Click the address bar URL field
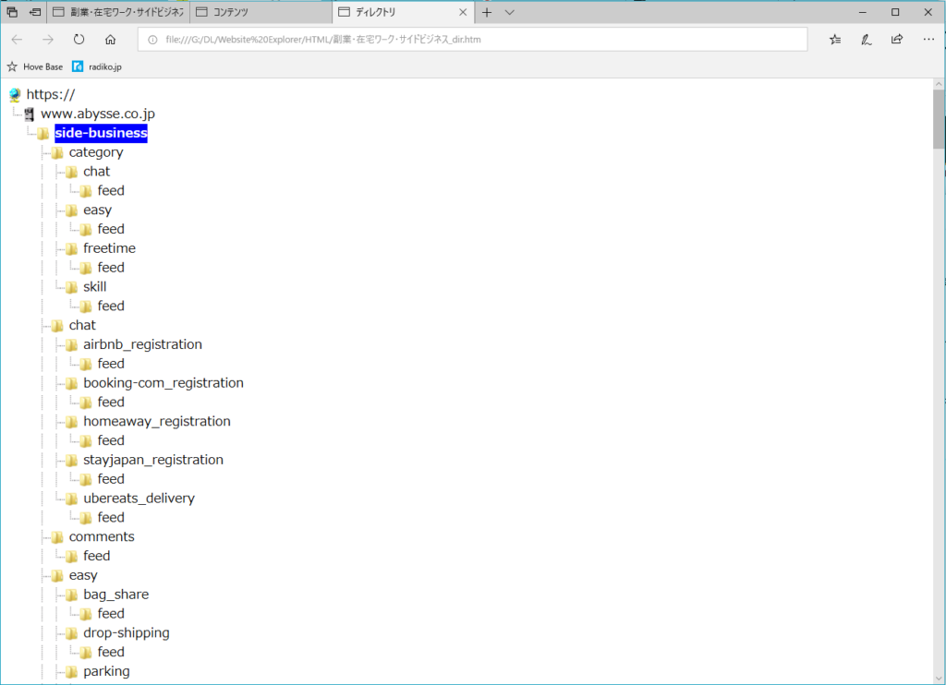This screenshot has width=946, height=685. (472, 40)
